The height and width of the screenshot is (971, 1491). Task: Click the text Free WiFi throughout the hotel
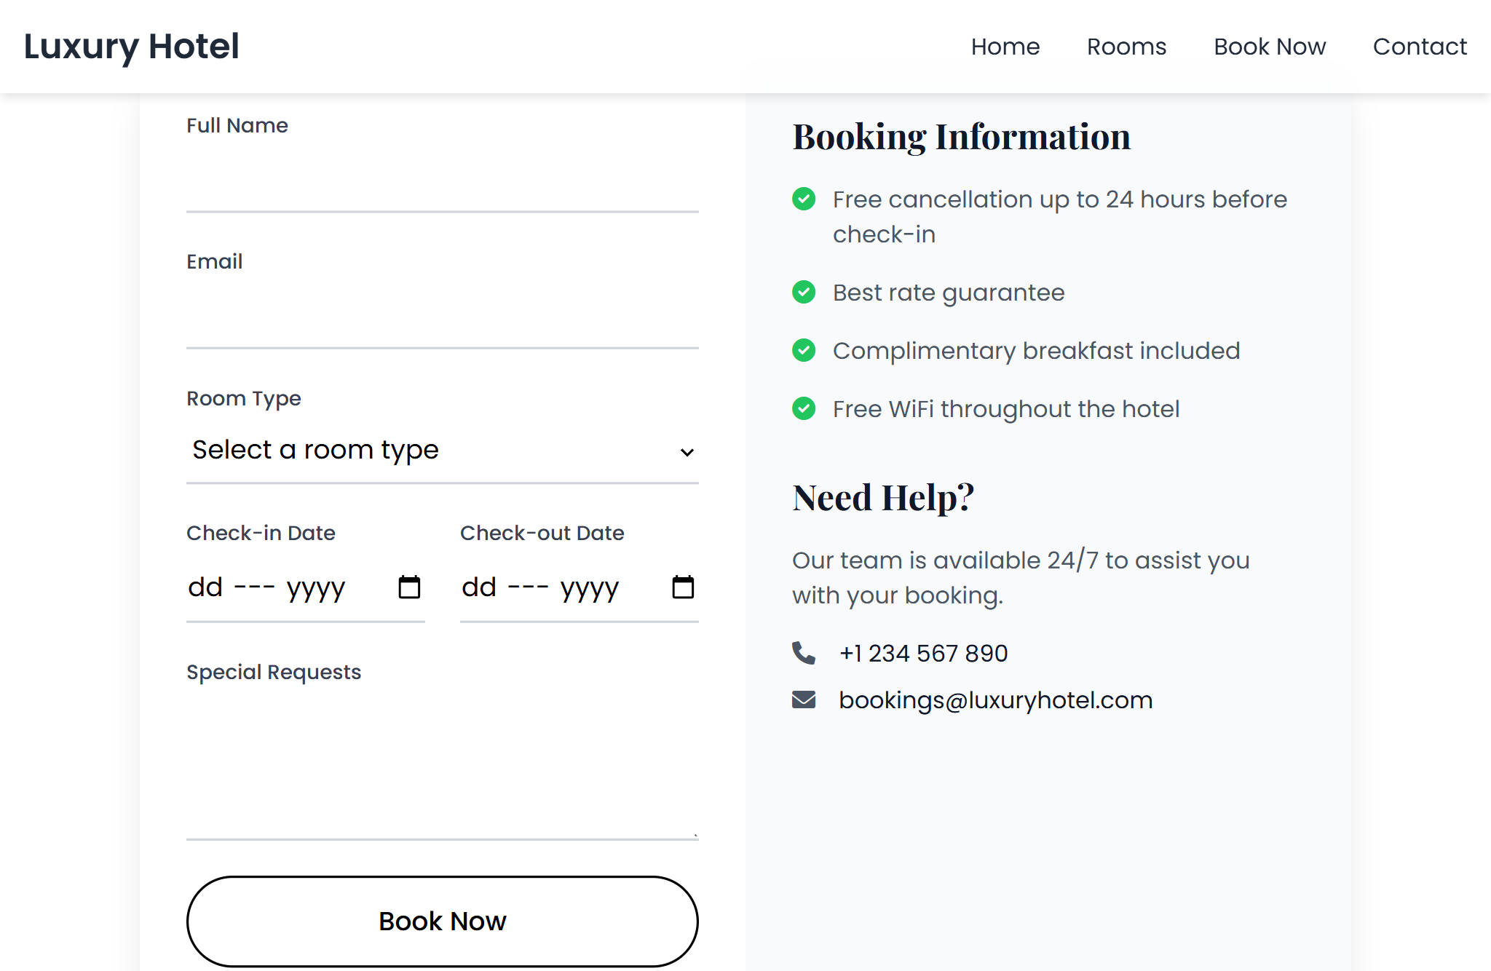click(x=1006, y=409)
